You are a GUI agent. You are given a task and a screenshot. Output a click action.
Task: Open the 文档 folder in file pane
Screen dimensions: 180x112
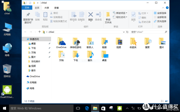[x=61, y=56]
